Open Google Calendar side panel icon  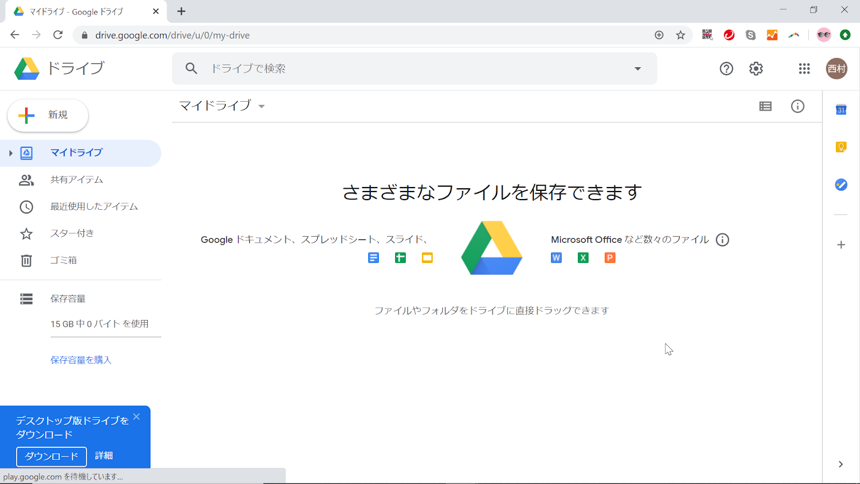[841, 110]
